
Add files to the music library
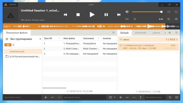coord(46,97)
